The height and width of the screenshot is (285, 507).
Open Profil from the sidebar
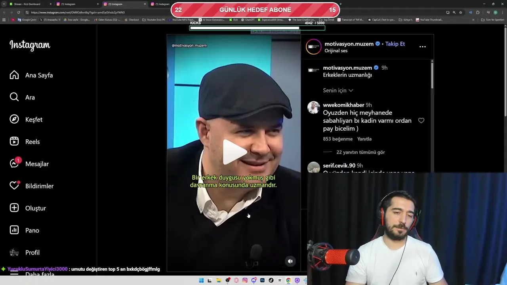coord(25,253)
